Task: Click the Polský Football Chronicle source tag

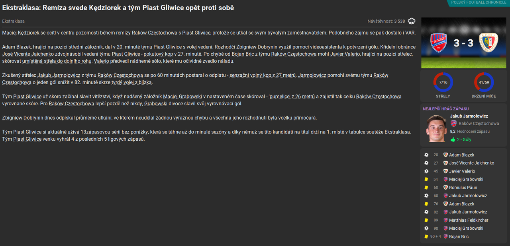Action: 479,2
